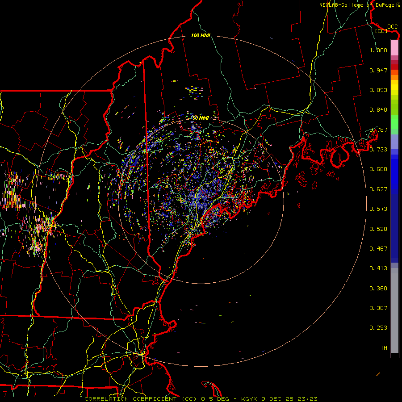402x402 pixels.
Task: Click the 100 NMI range ring label
Action: (x=201, y=35)
